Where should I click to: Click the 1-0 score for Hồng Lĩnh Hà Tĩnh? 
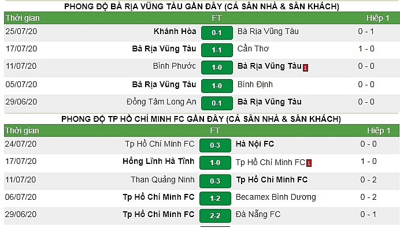[215, 163]
